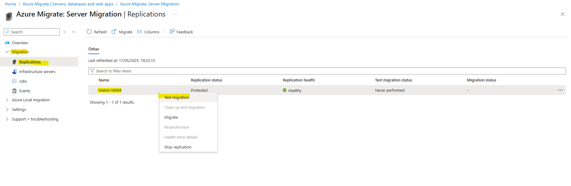Viewport: 571px width, 186px height.
Task: Click the Showing 1 - 1 of 1 results text
Action: tap(112, 102)
